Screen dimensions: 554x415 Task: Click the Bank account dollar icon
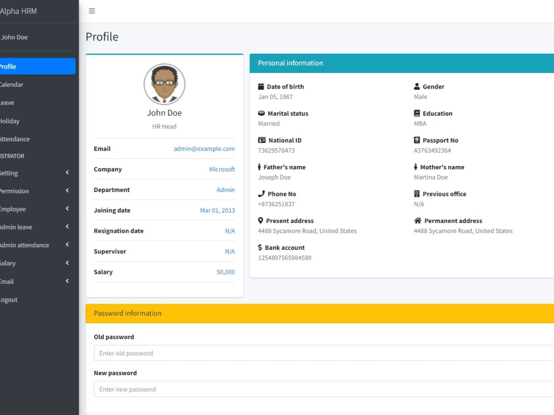coord(260,247)
